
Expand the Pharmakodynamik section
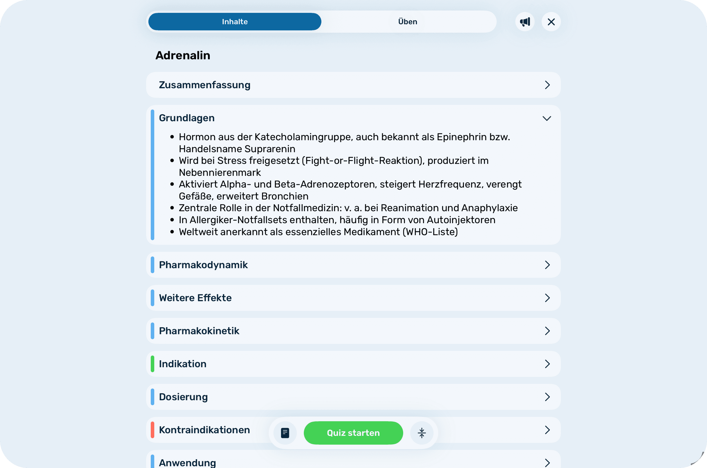click(547, 265)
